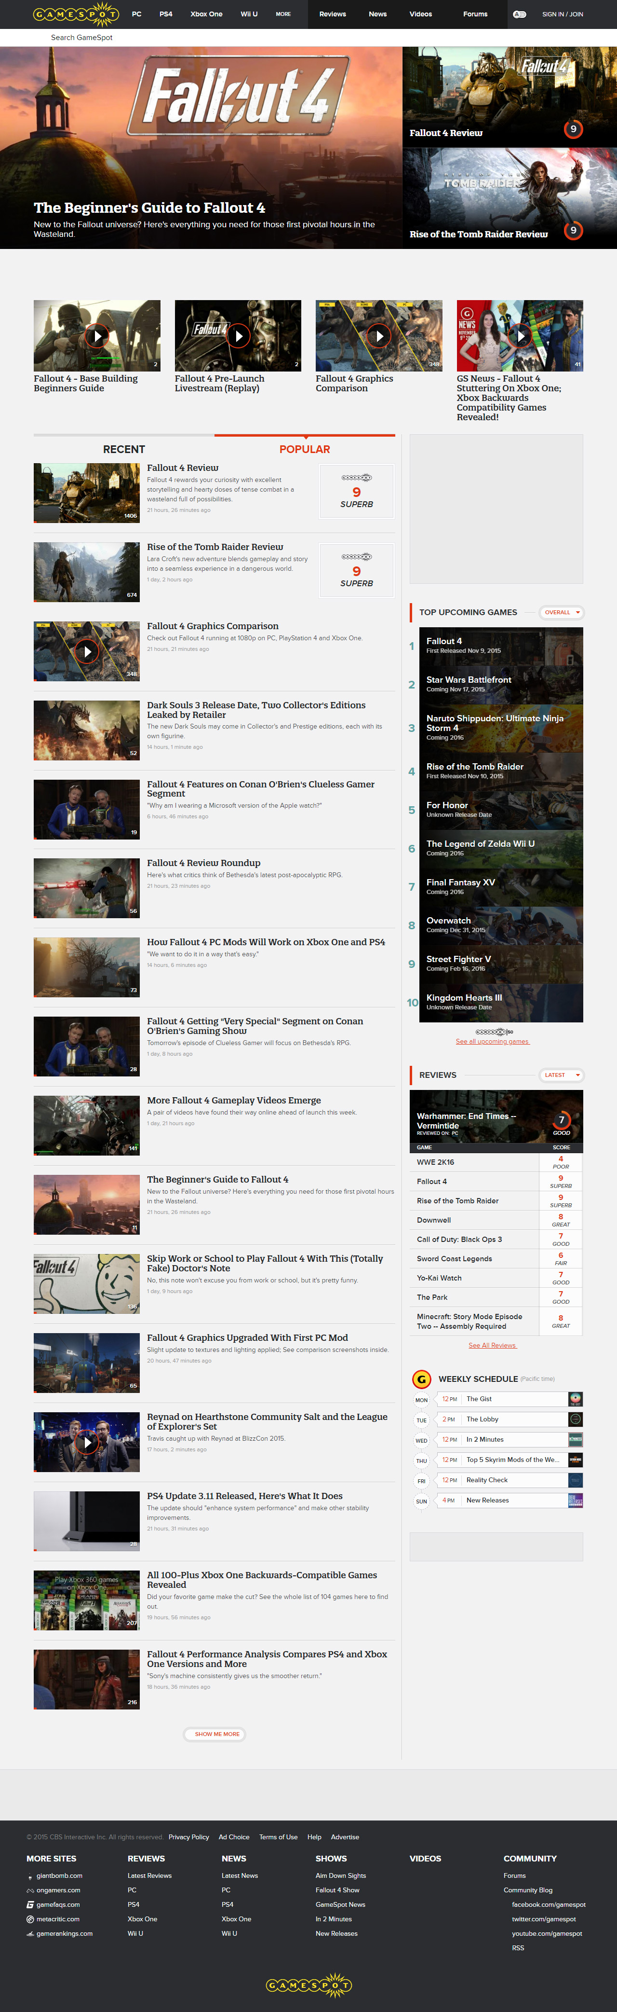Click Yo-Kai Watch in the reviews table
Viewport: 617px width, 2012px height.
click(439, 1278)
